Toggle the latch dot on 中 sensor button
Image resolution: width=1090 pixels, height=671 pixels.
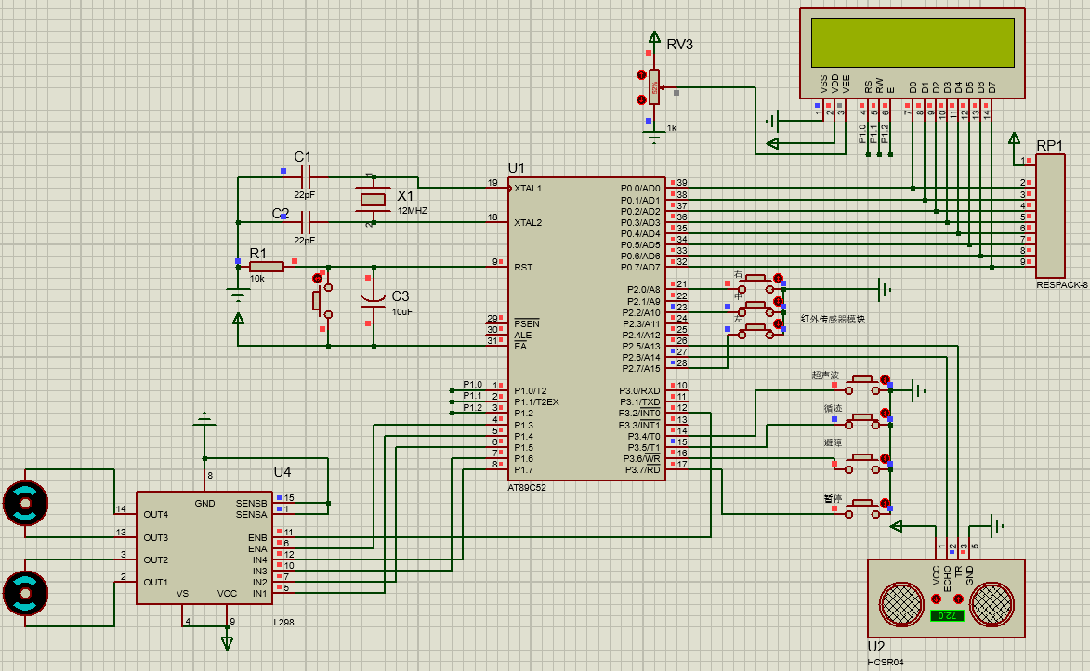779,302
